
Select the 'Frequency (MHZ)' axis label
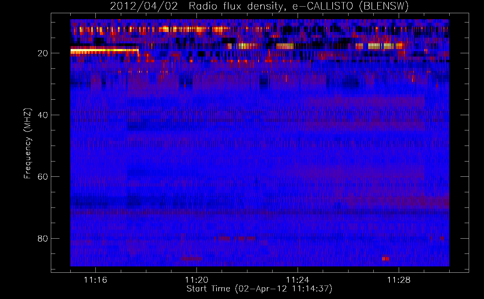click(28, 144)
